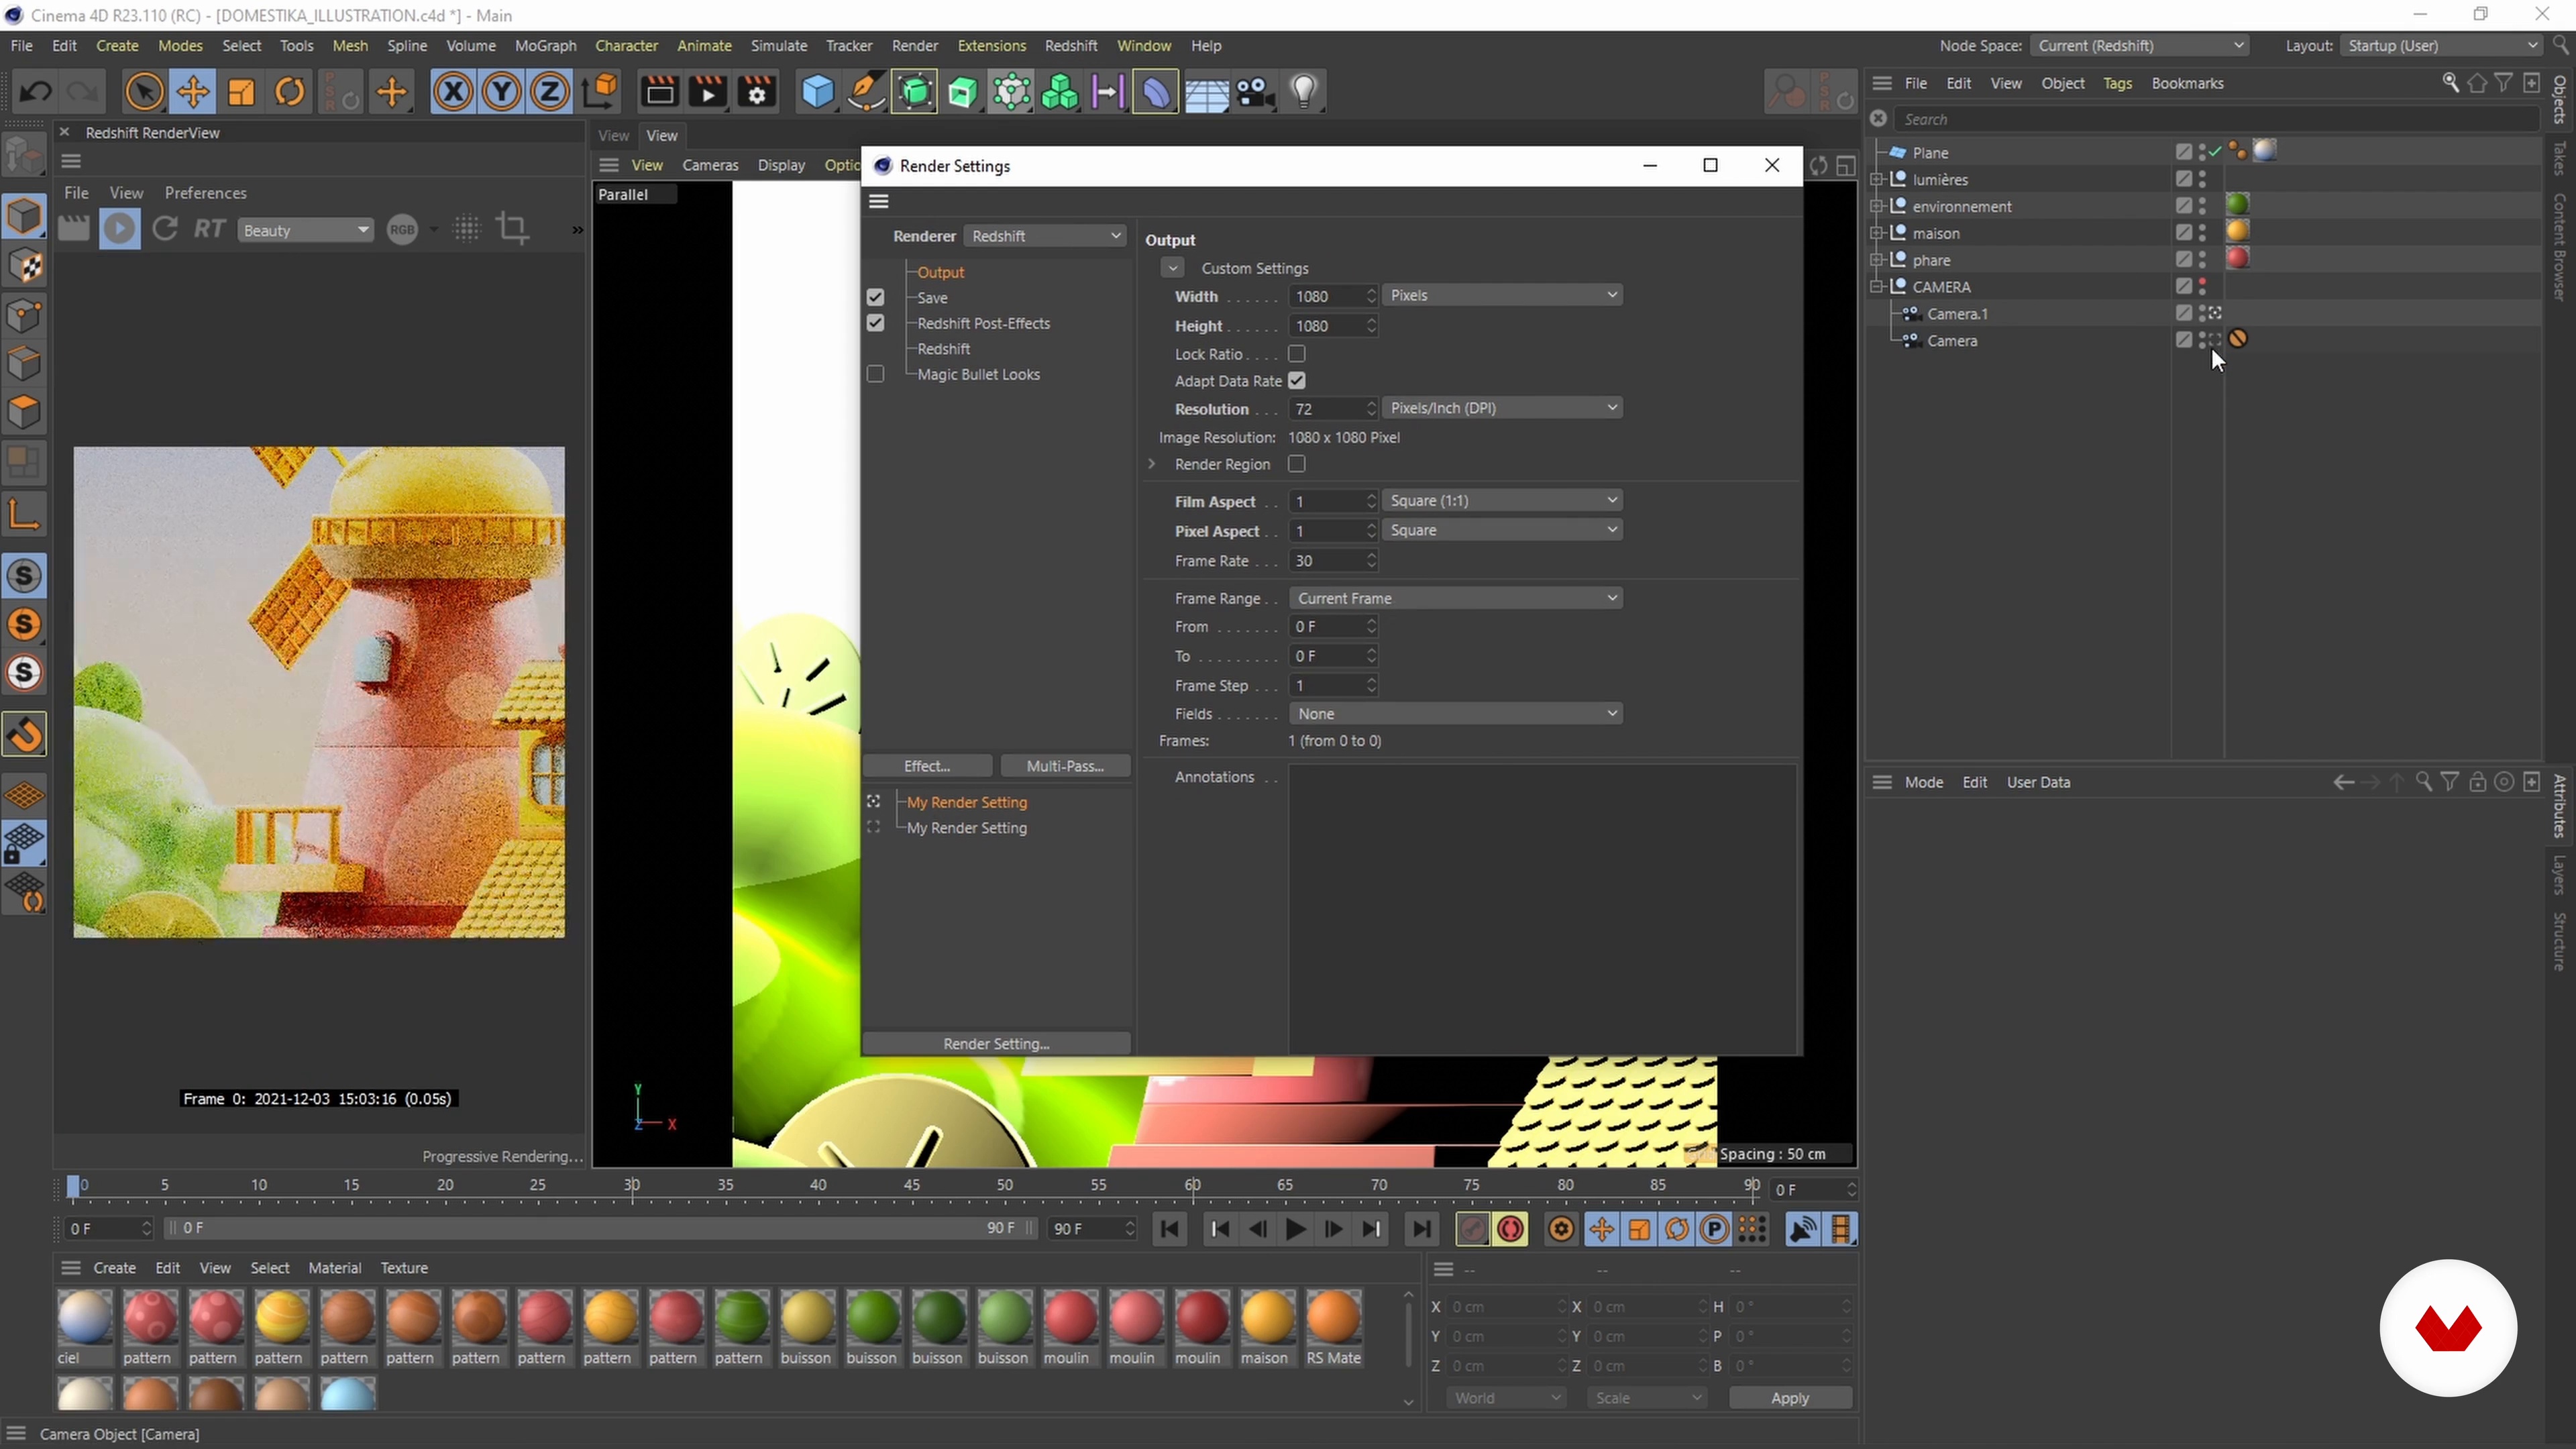
Task: Open the Cloner MoGraph icon
Action: click(1060, 92)
